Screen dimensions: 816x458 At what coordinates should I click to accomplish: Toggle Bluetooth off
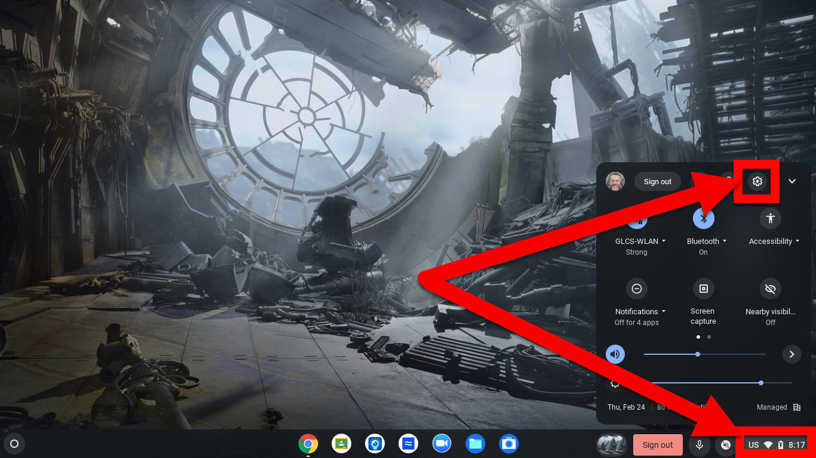[704, 218]
